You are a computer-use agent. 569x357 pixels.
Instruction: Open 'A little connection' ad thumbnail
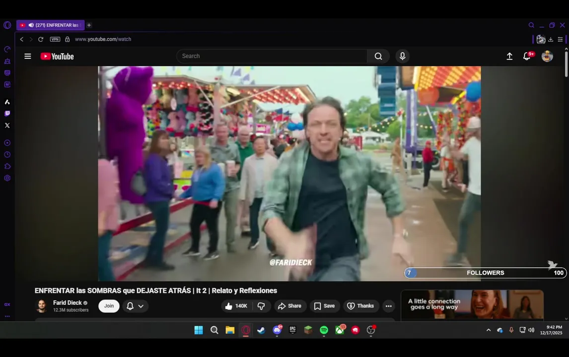[x=472, y=305]
